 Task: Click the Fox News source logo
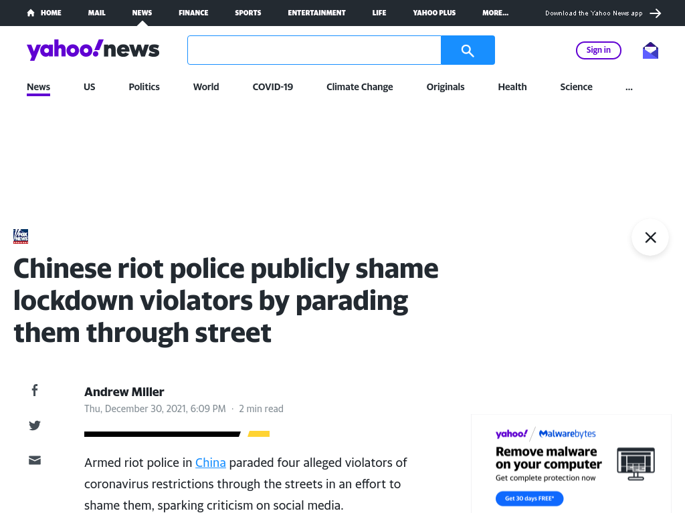(21, 236)
